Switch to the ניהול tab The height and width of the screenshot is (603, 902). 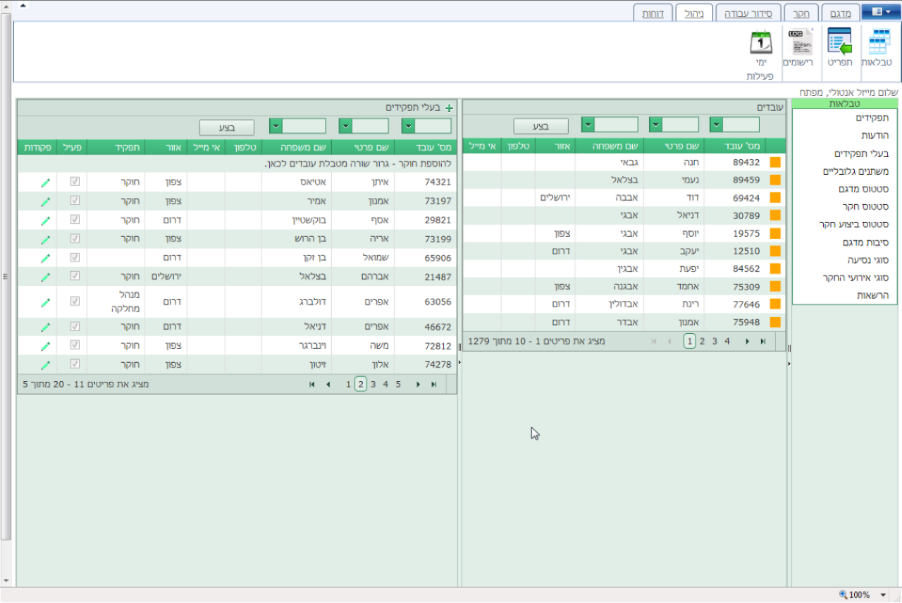pos(694,13)
